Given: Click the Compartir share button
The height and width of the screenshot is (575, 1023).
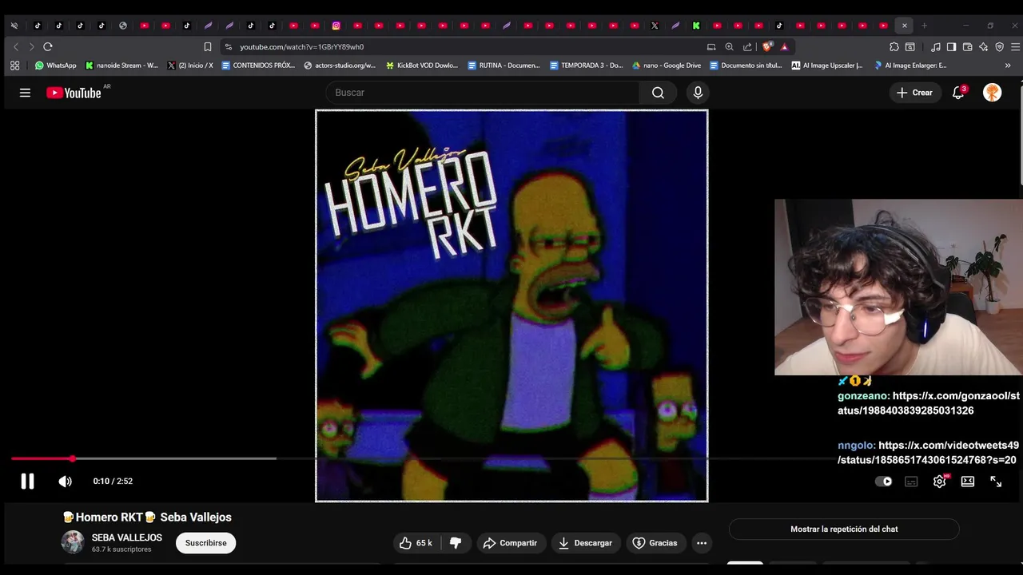Looking at the screenshot, I should 510,543.
